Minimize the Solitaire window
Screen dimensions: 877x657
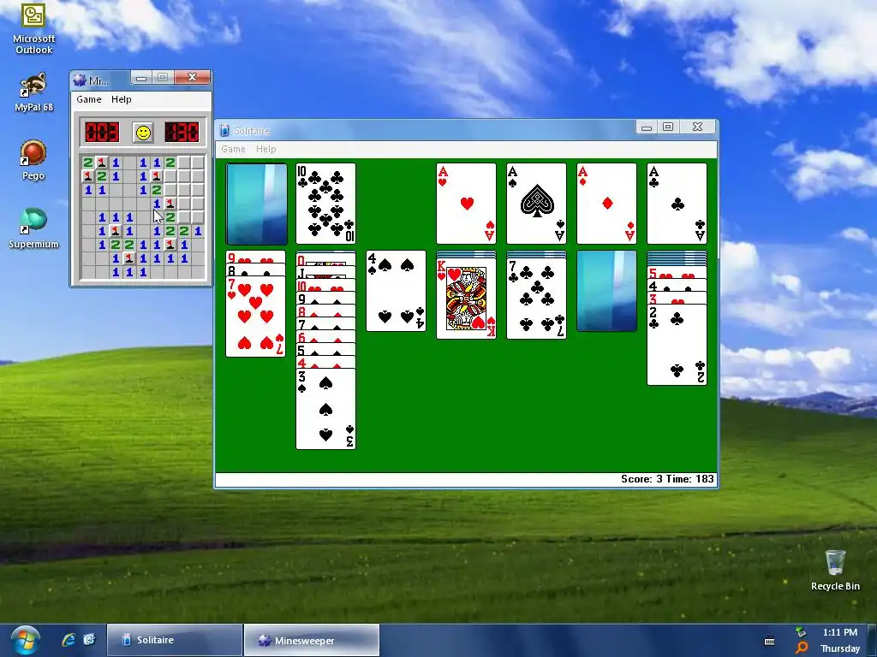[x=646, y=127]
